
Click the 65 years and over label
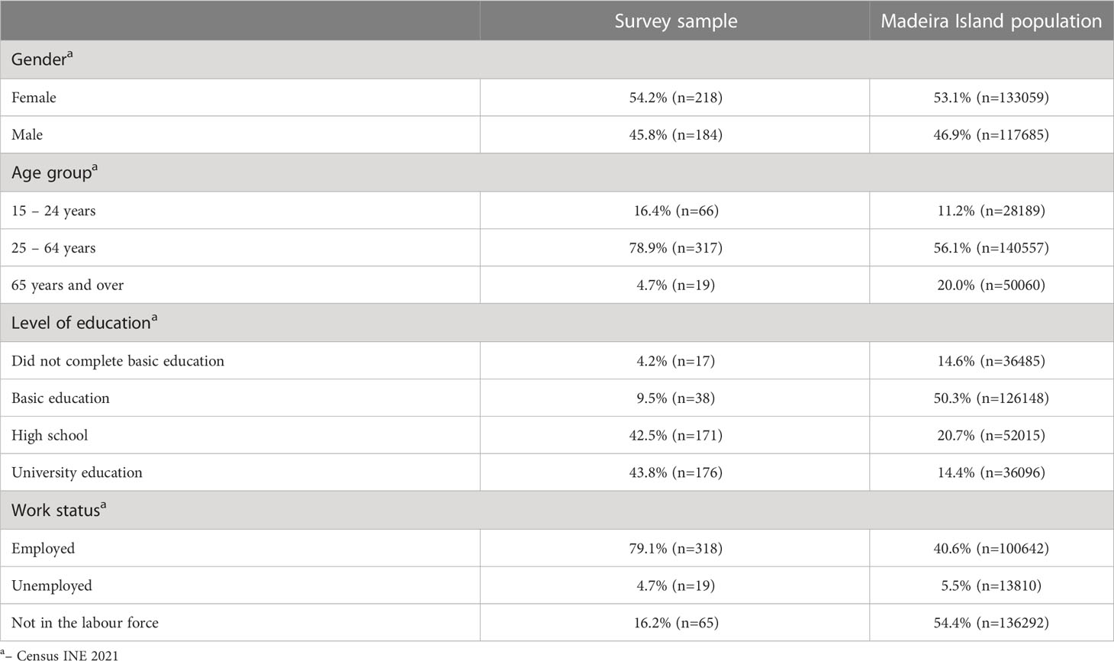coord(67,285)
